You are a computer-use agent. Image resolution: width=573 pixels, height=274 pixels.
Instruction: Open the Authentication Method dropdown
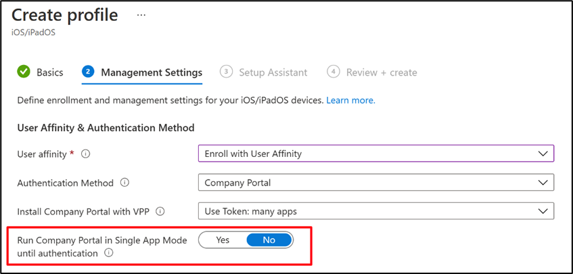coord(375,183)
